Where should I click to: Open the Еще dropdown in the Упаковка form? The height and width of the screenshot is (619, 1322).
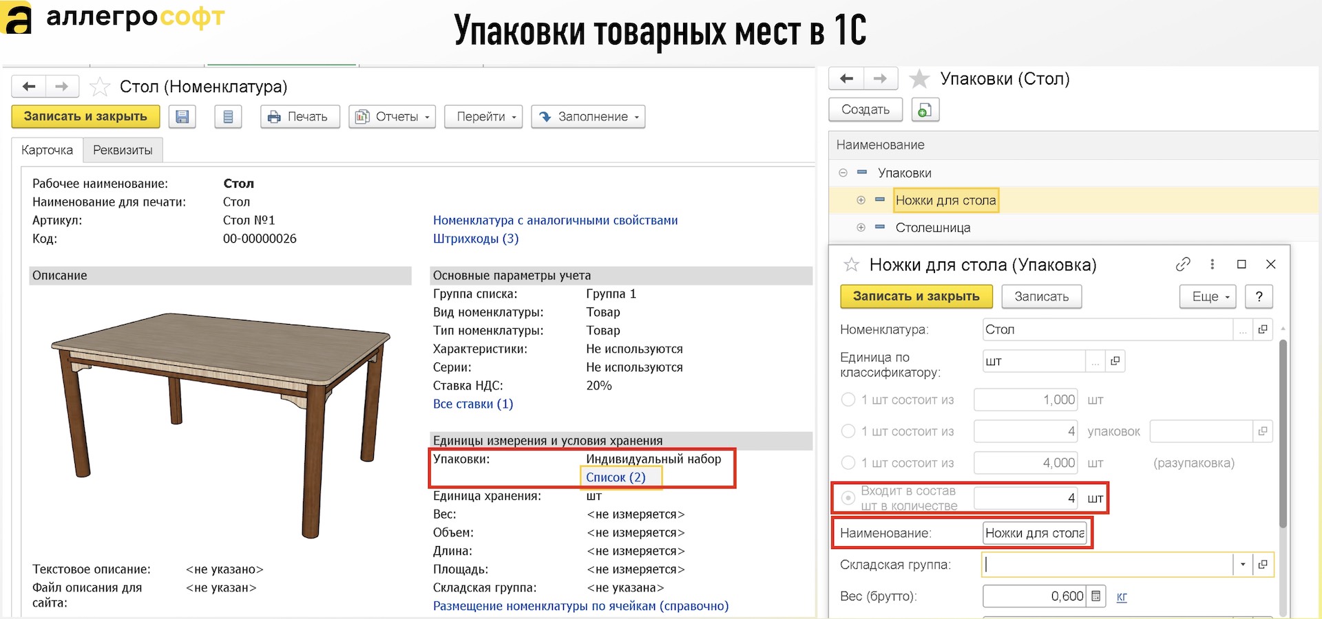(1208, 296)
